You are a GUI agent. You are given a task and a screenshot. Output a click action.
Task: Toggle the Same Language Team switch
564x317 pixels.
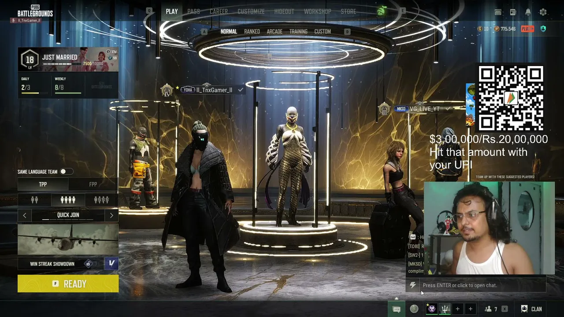pyautogui.click(x=66, y=172)
